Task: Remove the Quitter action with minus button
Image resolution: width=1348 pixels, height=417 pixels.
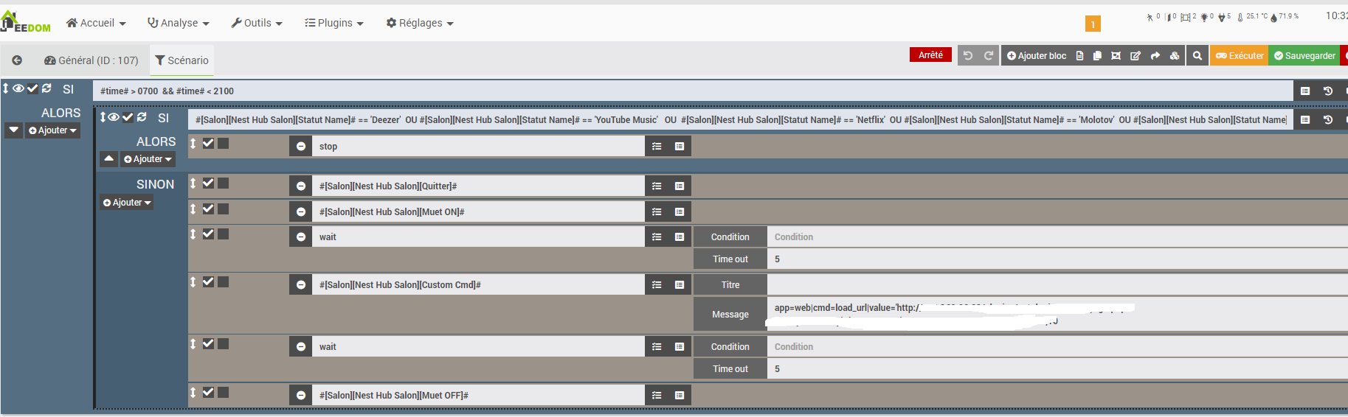Action: click(301, 186)
